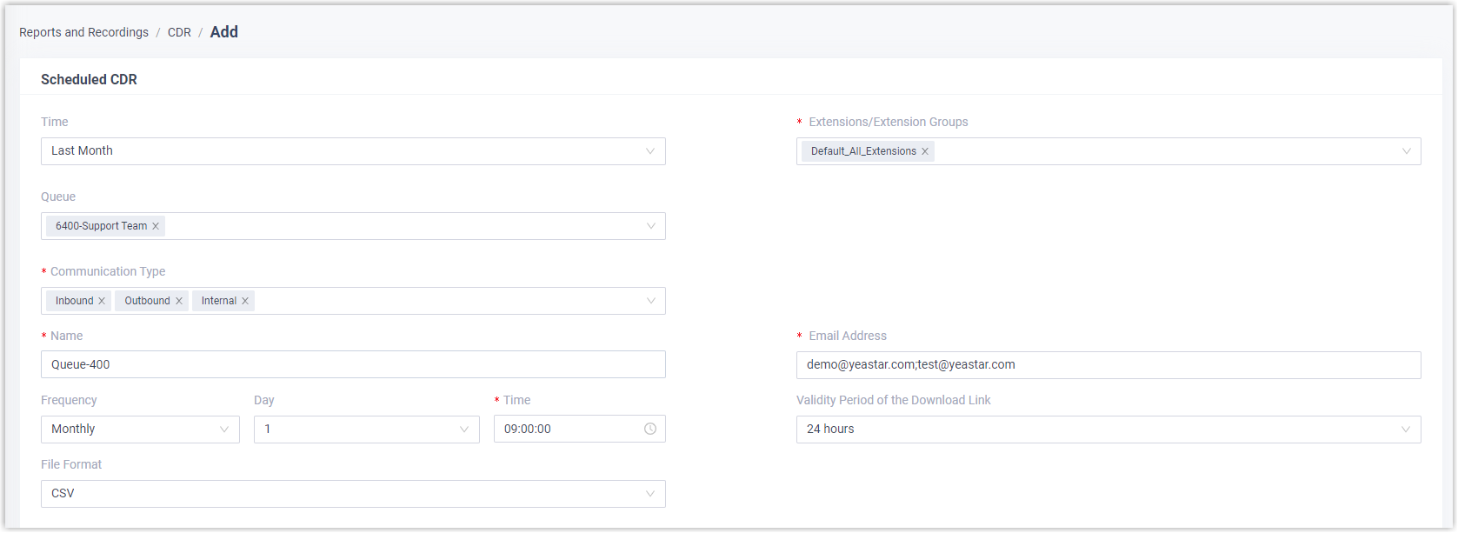Click the Add breadcrumb title

[x=223, y=32]
